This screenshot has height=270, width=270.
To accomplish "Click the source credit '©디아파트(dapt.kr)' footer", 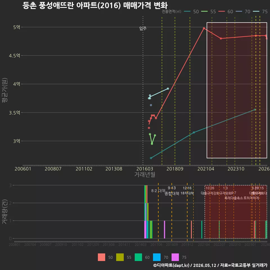I will tap(171, 265).
